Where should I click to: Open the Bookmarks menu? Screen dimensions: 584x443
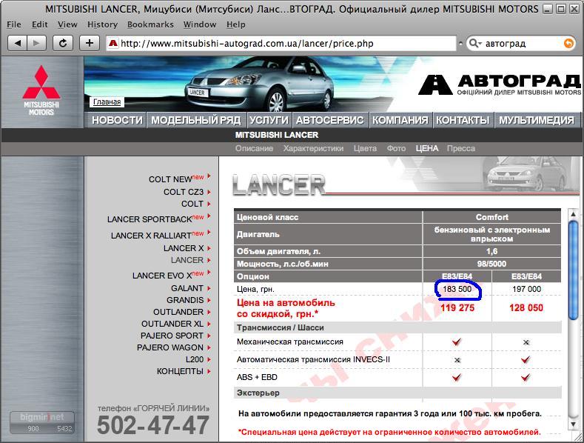click(x=150, y=24)
